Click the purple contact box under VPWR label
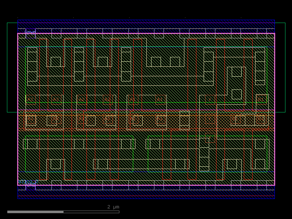The width and height of the screenshot is (292, 219). [31, 35]
